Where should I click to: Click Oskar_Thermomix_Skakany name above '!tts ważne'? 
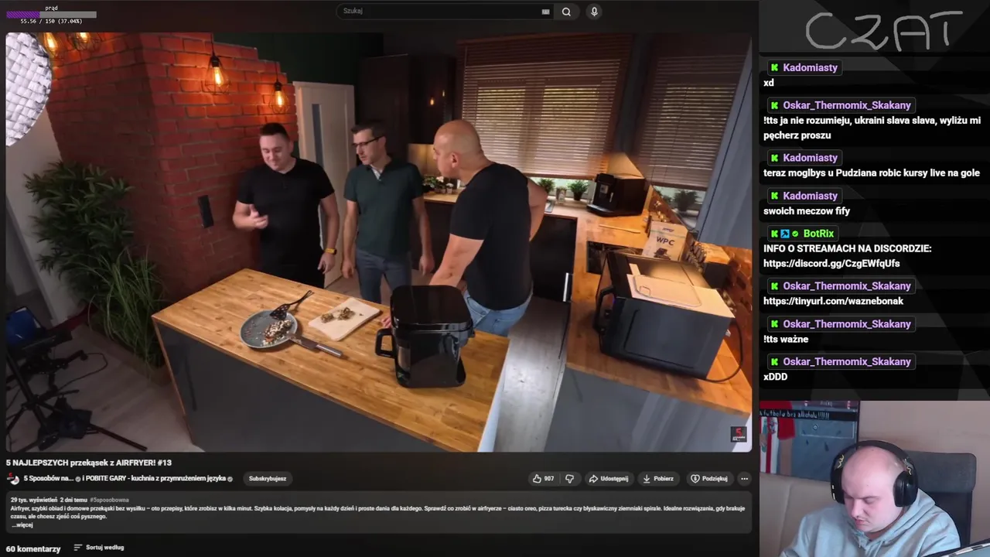pos(847,324)
